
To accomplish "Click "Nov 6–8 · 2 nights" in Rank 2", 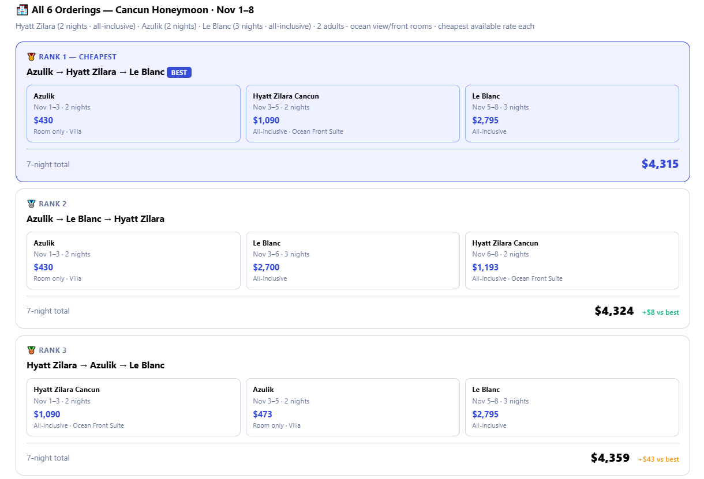I will [500, 254].
